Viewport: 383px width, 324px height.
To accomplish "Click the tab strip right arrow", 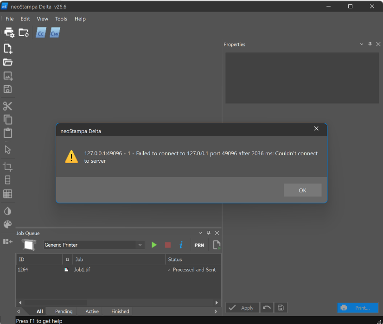I will click(x=216, y=311).
